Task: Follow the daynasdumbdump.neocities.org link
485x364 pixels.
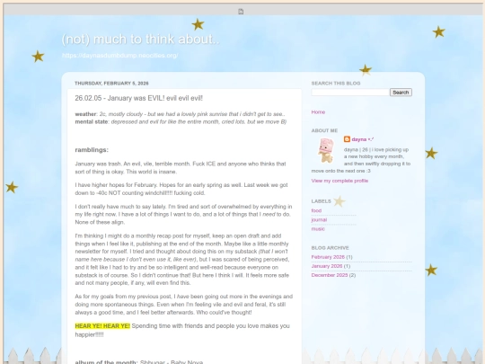Action: pyautogui.click(x=120, y=56)
